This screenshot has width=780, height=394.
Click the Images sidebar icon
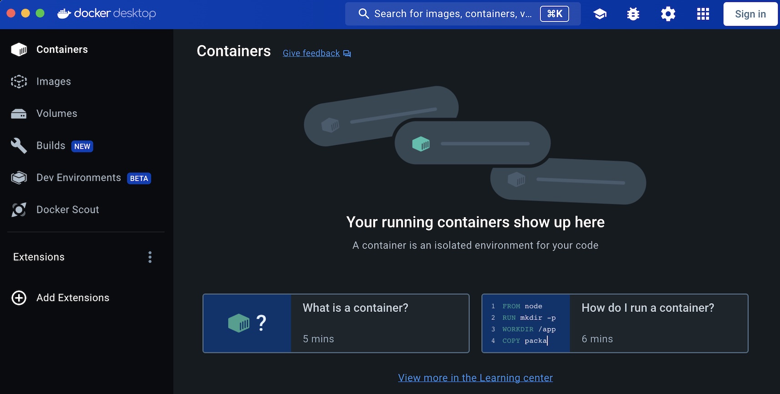click(x=19, y=81)
